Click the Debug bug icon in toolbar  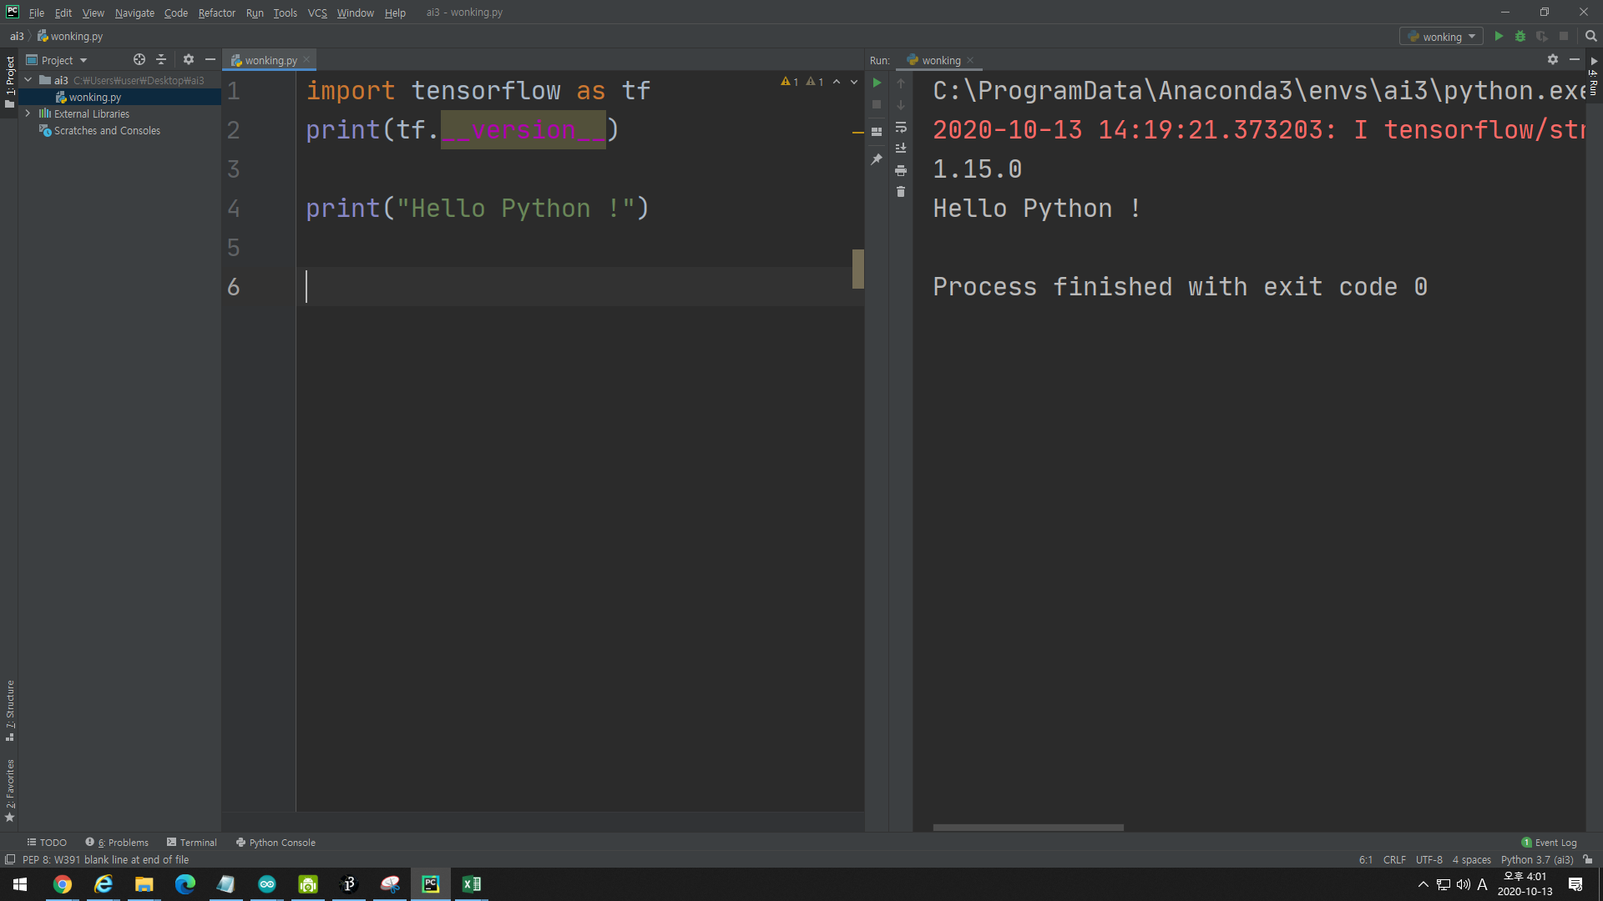[x=1520, y=37]
